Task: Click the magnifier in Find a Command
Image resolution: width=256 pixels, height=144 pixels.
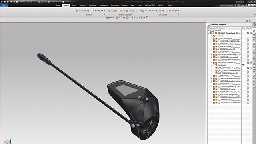Action: 236,5
